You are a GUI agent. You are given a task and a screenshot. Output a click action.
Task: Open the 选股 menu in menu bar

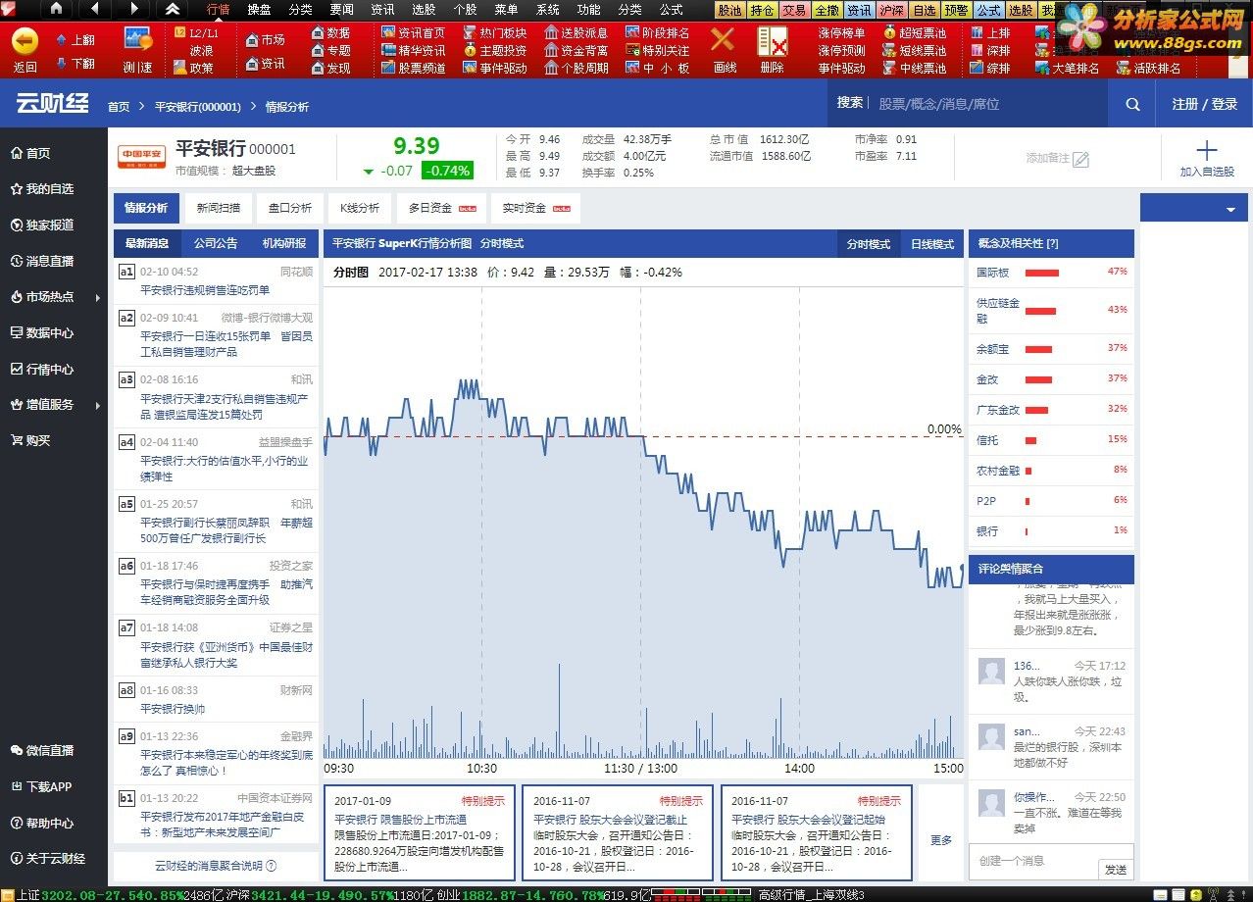coord(424,9)
